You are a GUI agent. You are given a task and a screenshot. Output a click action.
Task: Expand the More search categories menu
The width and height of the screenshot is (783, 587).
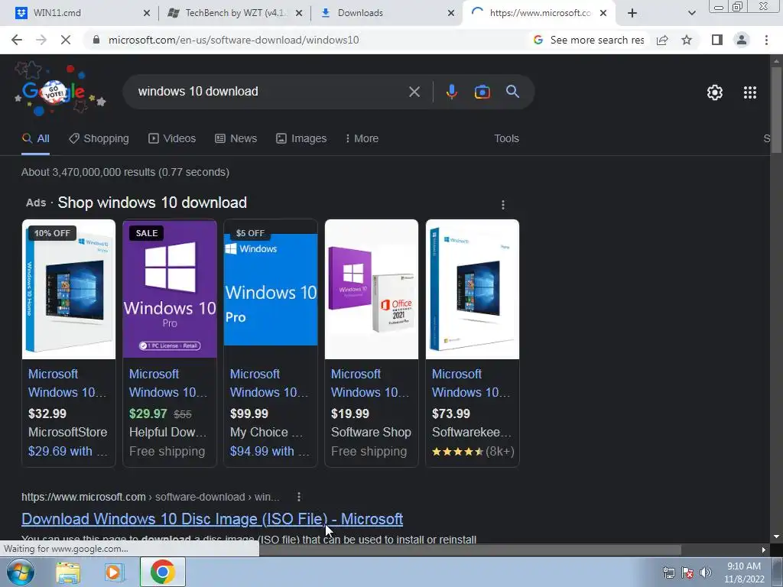(362, 139)
